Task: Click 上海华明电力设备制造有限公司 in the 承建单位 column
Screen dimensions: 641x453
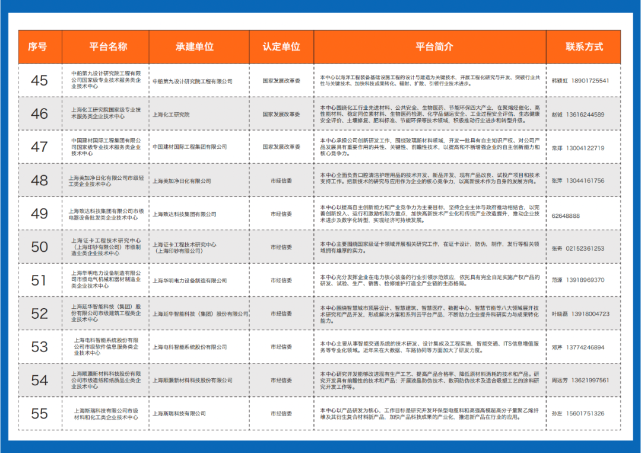Action: [190, 280]
